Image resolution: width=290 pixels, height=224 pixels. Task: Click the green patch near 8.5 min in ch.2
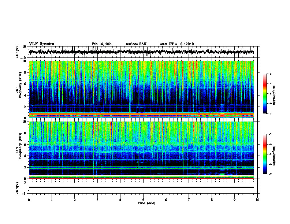pyautogui.click(x=222, y=175)
